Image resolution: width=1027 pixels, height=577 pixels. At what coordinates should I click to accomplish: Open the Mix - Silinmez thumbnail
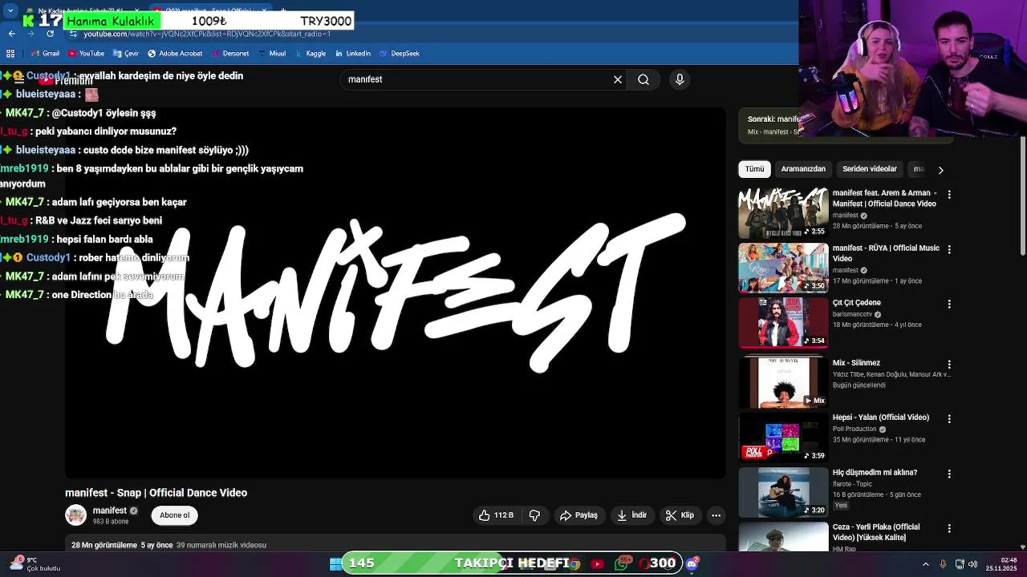pyautogui.click(x=783, y=382)
